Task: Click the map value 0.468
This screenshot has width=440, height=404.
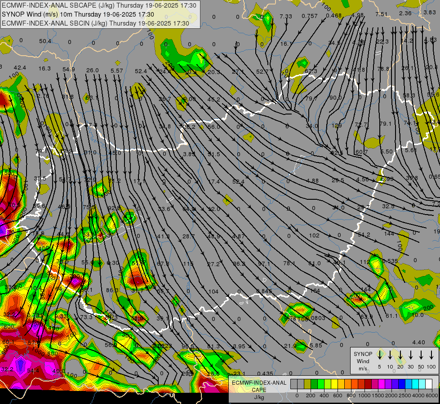Action: [333, 15]
